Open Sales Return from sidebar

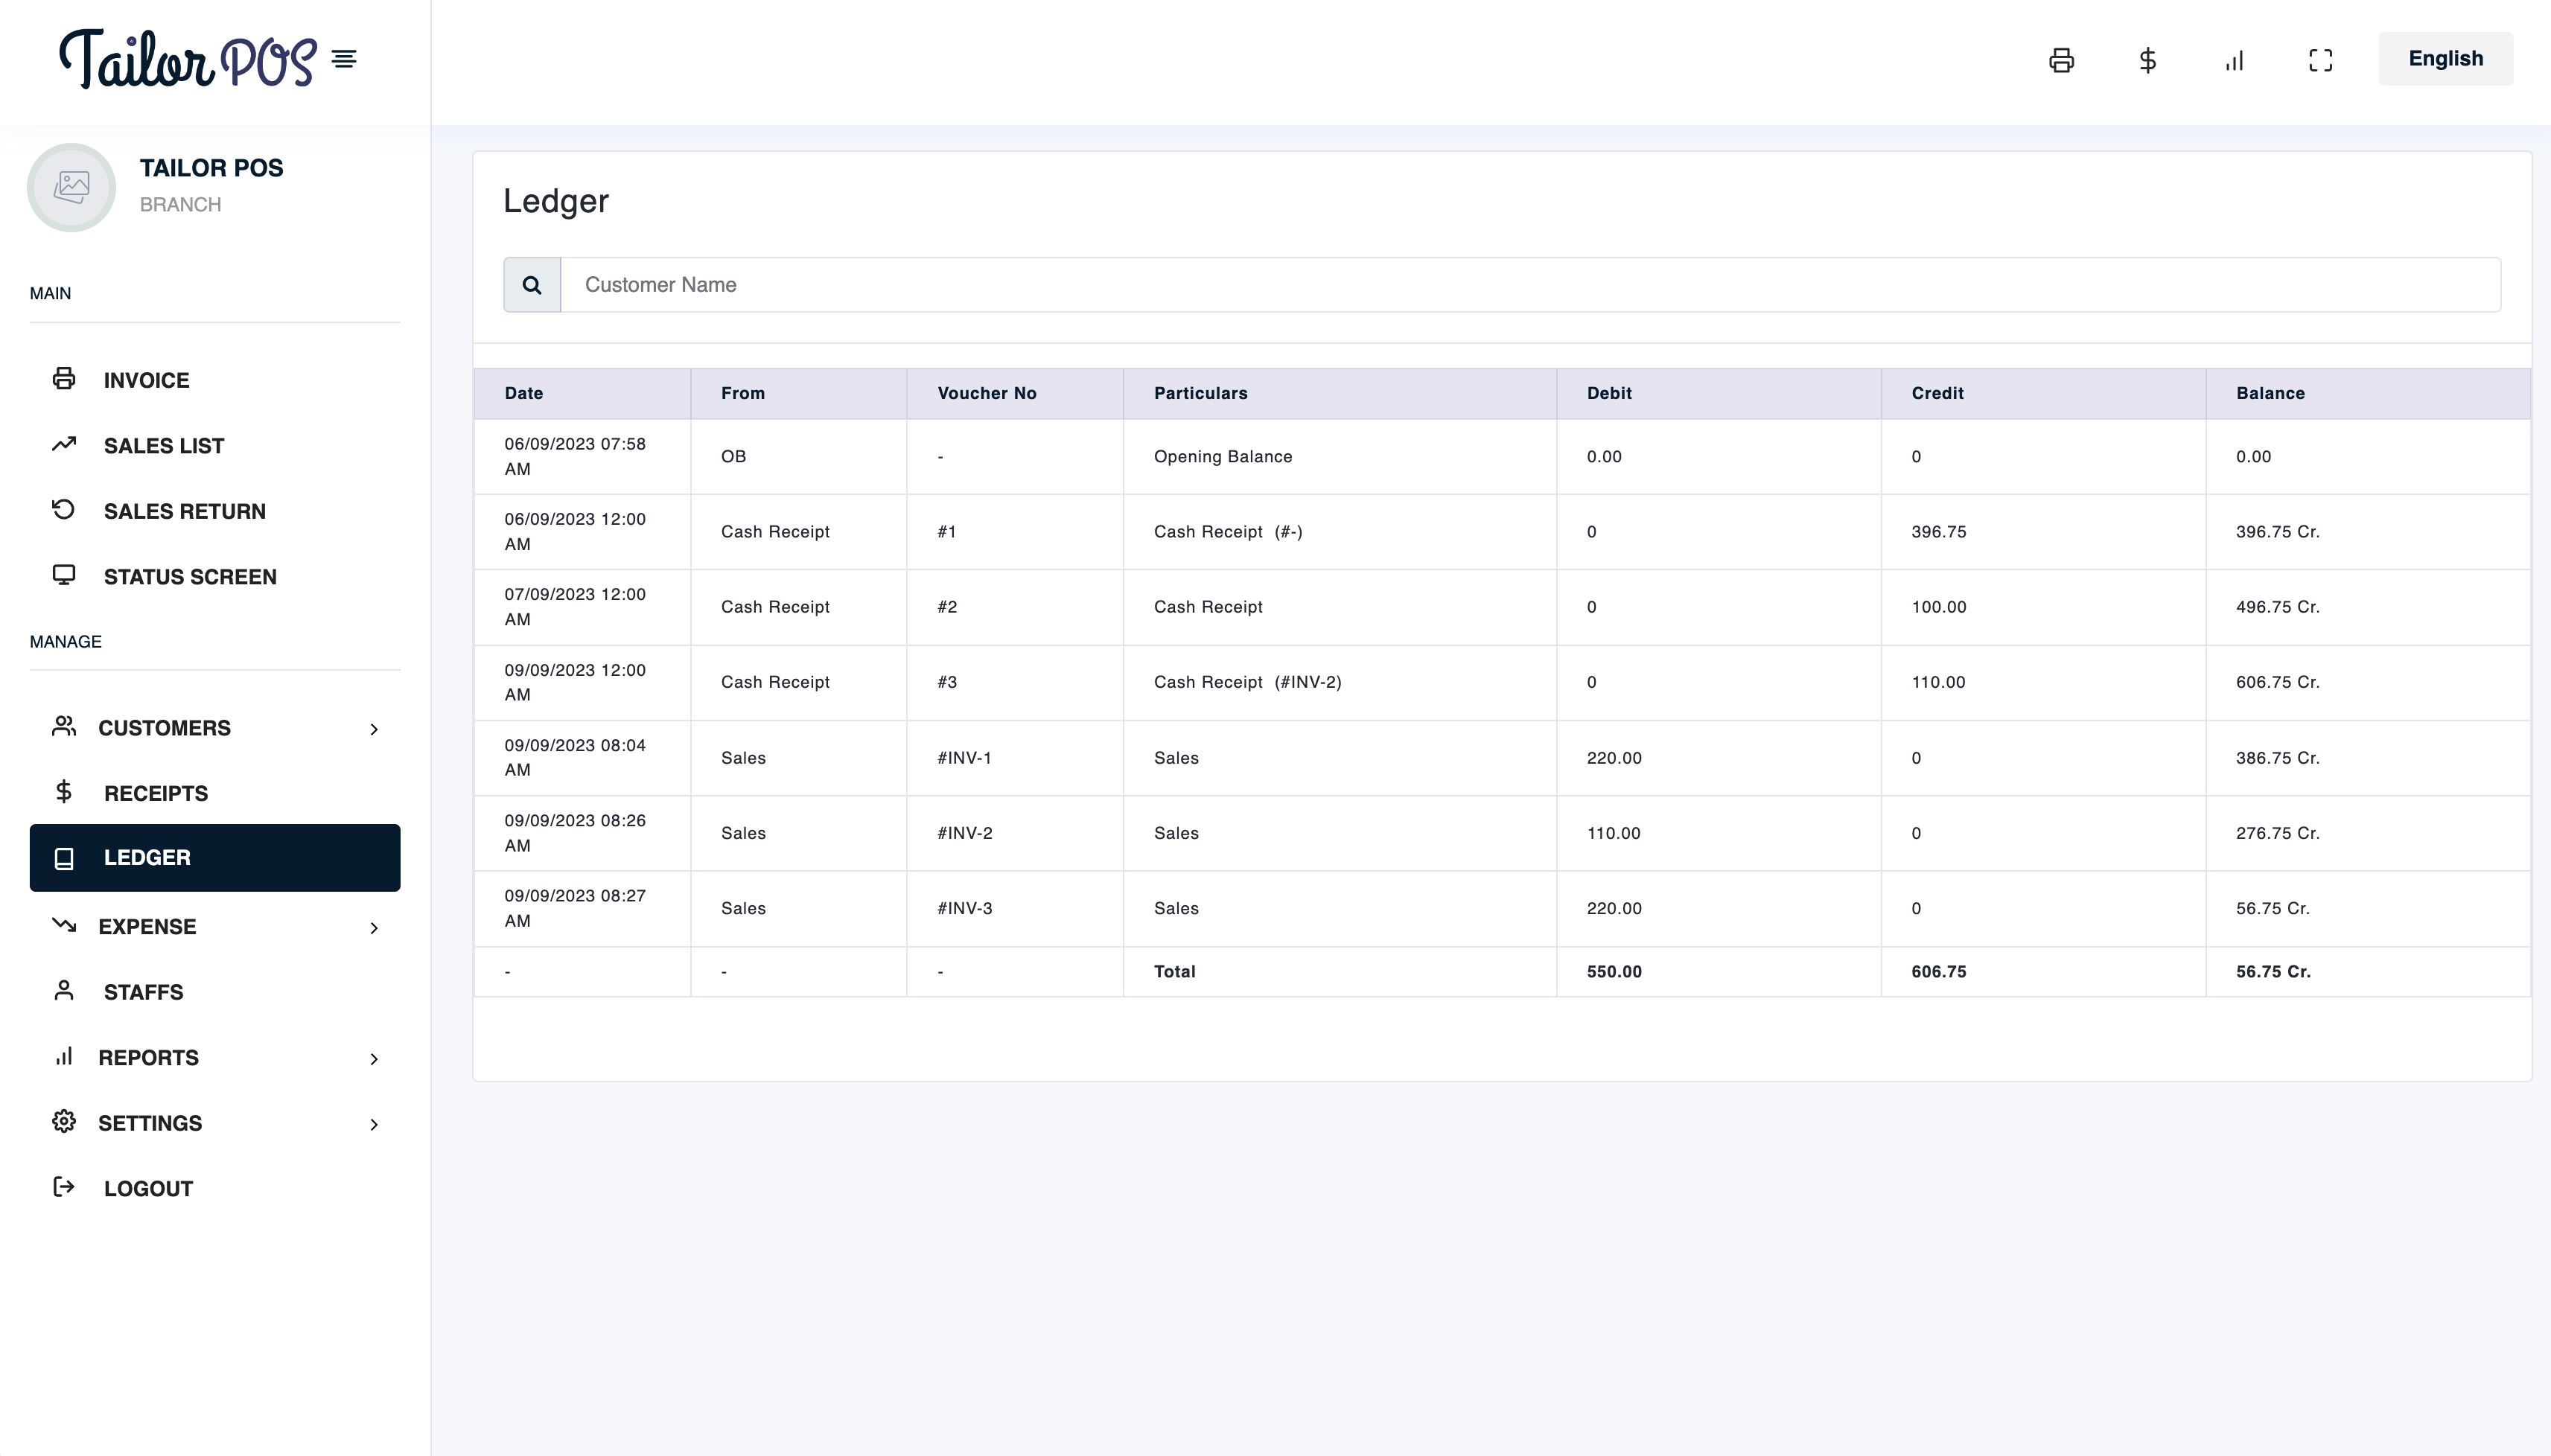click(184, 511)
